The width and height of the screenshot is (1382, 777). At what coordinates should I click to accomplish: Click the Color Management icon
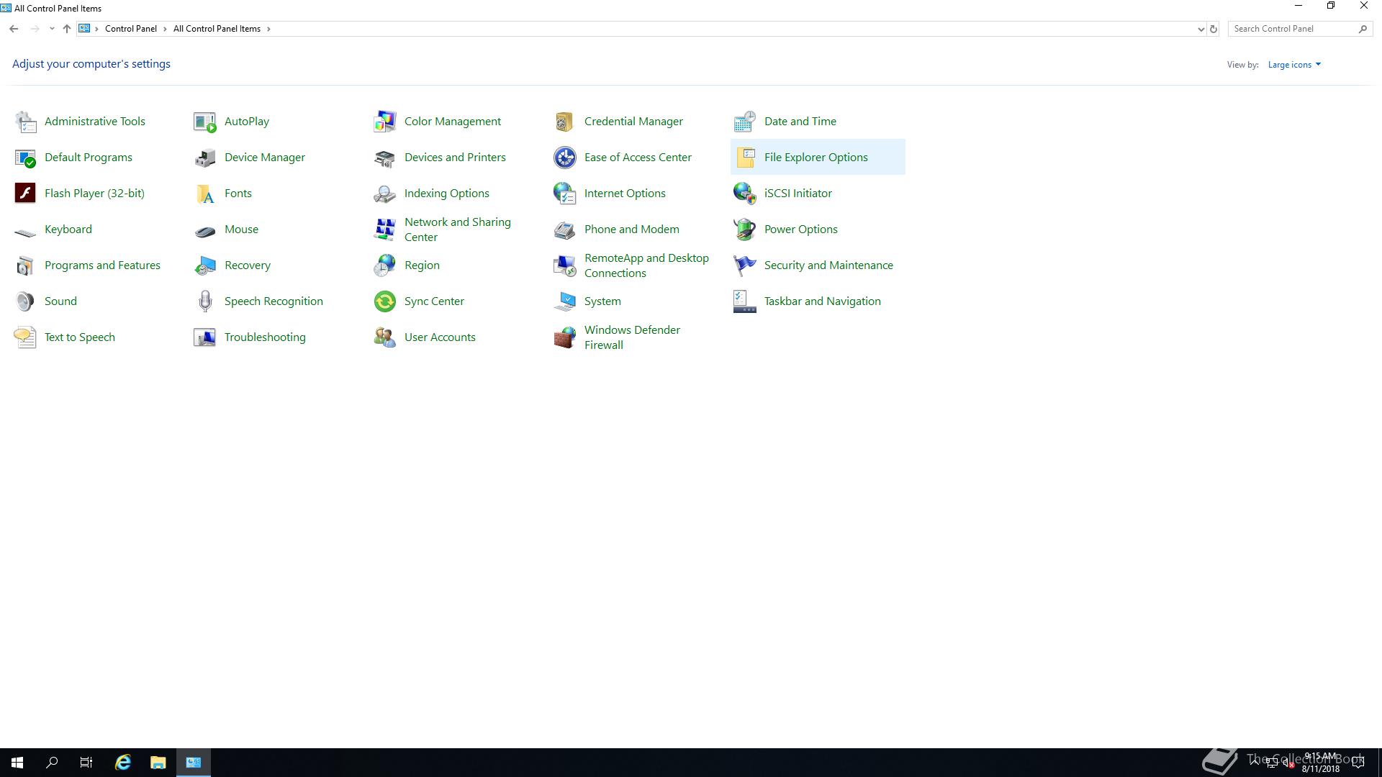pos(385,122)
